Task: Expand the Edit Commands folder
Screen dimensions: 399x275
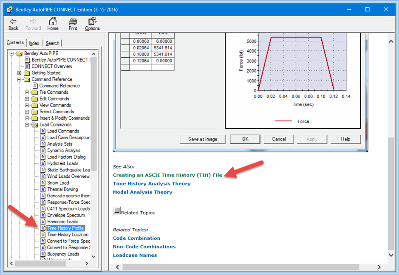Action: pos(27,99)
